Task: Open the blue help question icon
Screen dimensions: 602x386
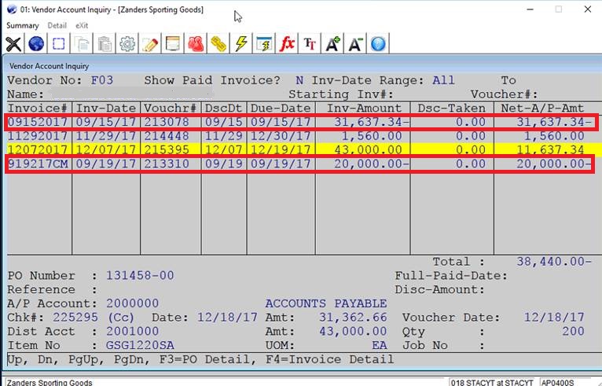Action: click(378, 44)
